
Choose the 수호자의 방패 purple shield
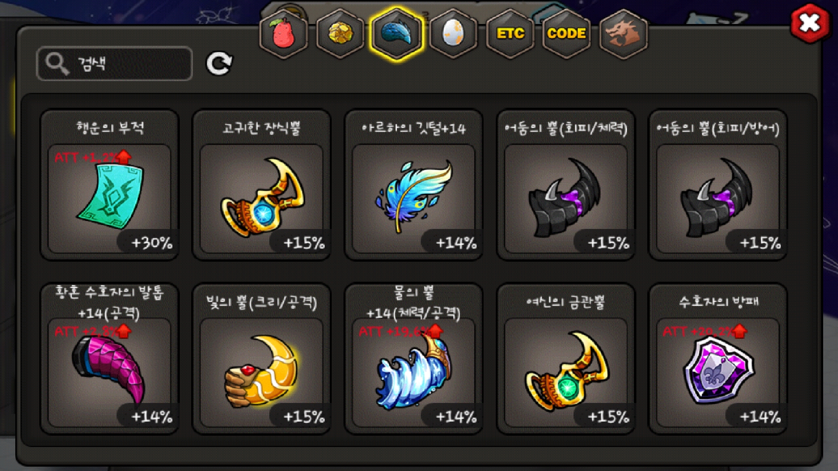718,358
